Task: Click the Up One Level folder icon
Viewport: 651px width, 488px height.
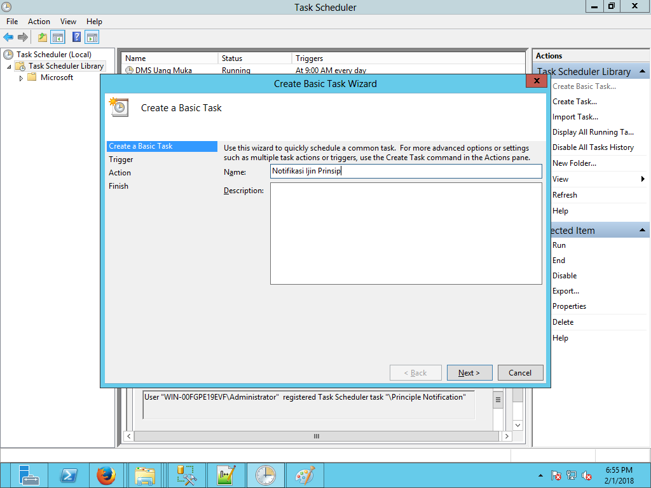Action: pos(43,37)
